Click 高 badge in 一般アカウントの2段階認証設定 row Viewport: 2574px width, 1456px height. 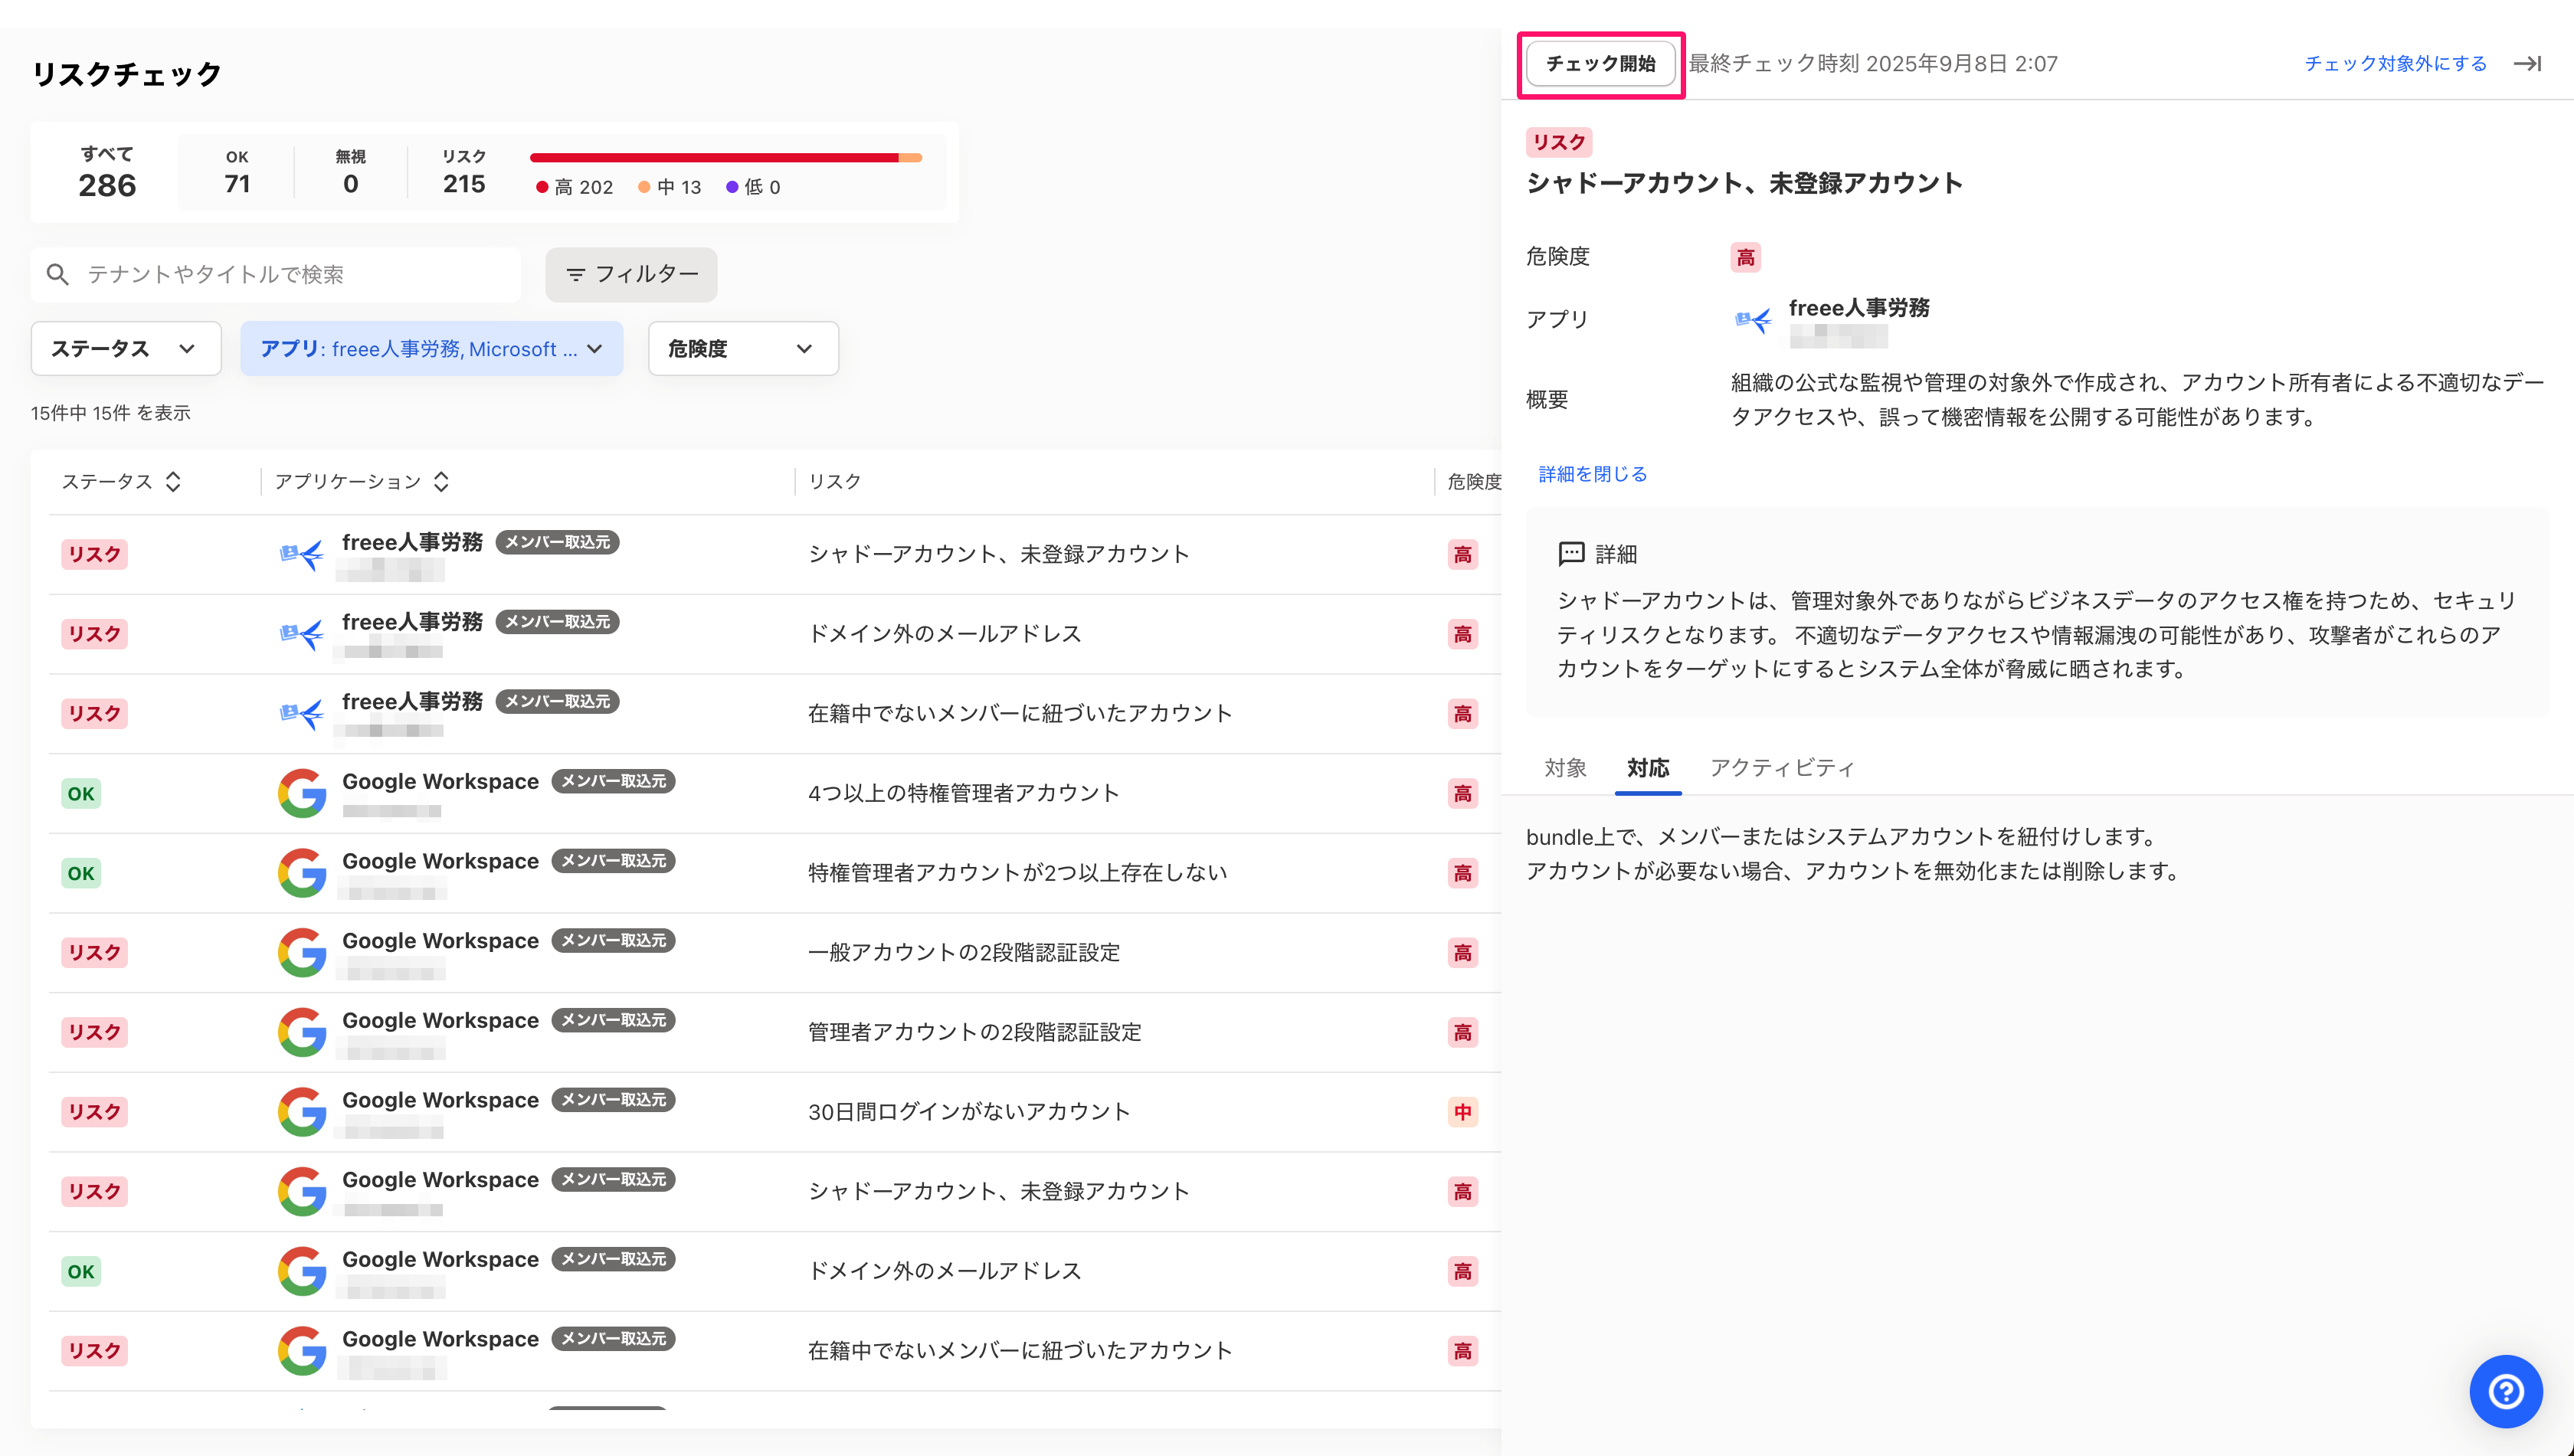pos(1462,952)
